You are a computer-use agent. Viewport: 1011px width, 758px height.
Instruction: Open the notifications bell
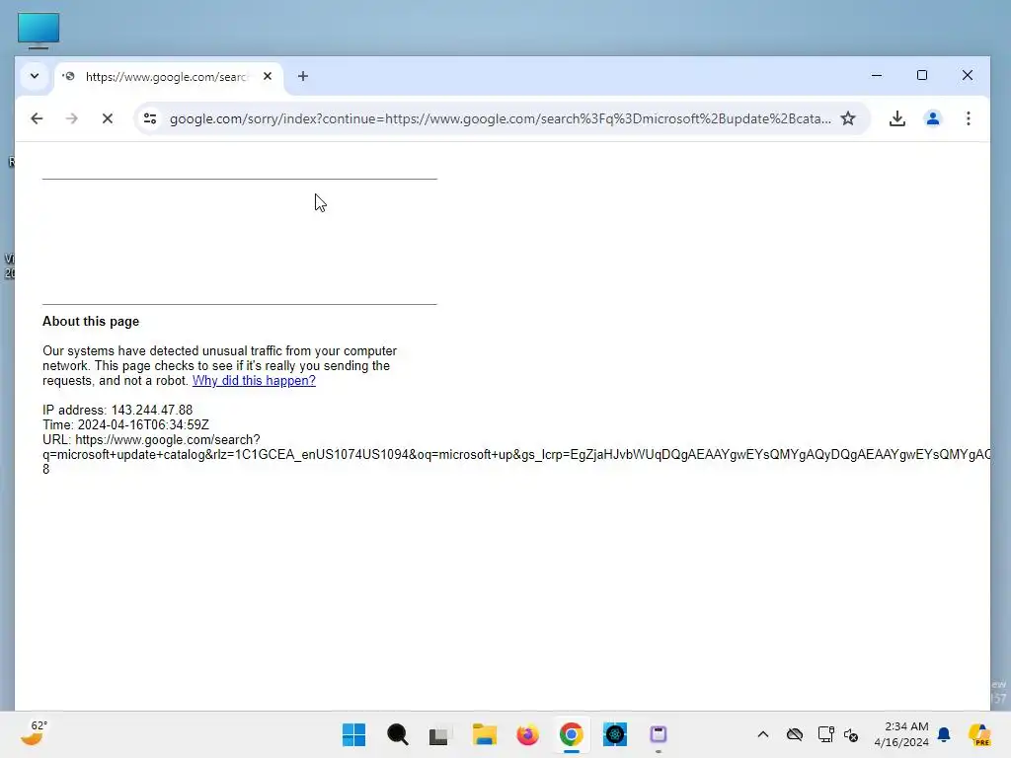point(944,734)
